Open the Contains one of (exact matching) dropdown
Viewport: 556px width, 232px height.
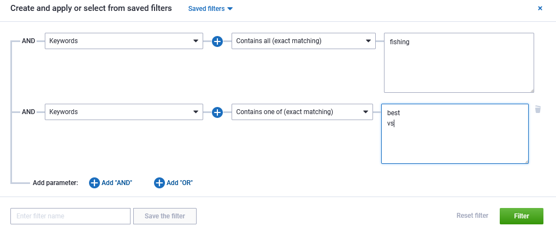point(302,112)
